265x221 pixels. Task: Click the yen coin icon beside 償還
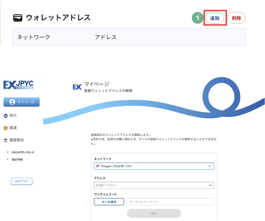point(5,128)
